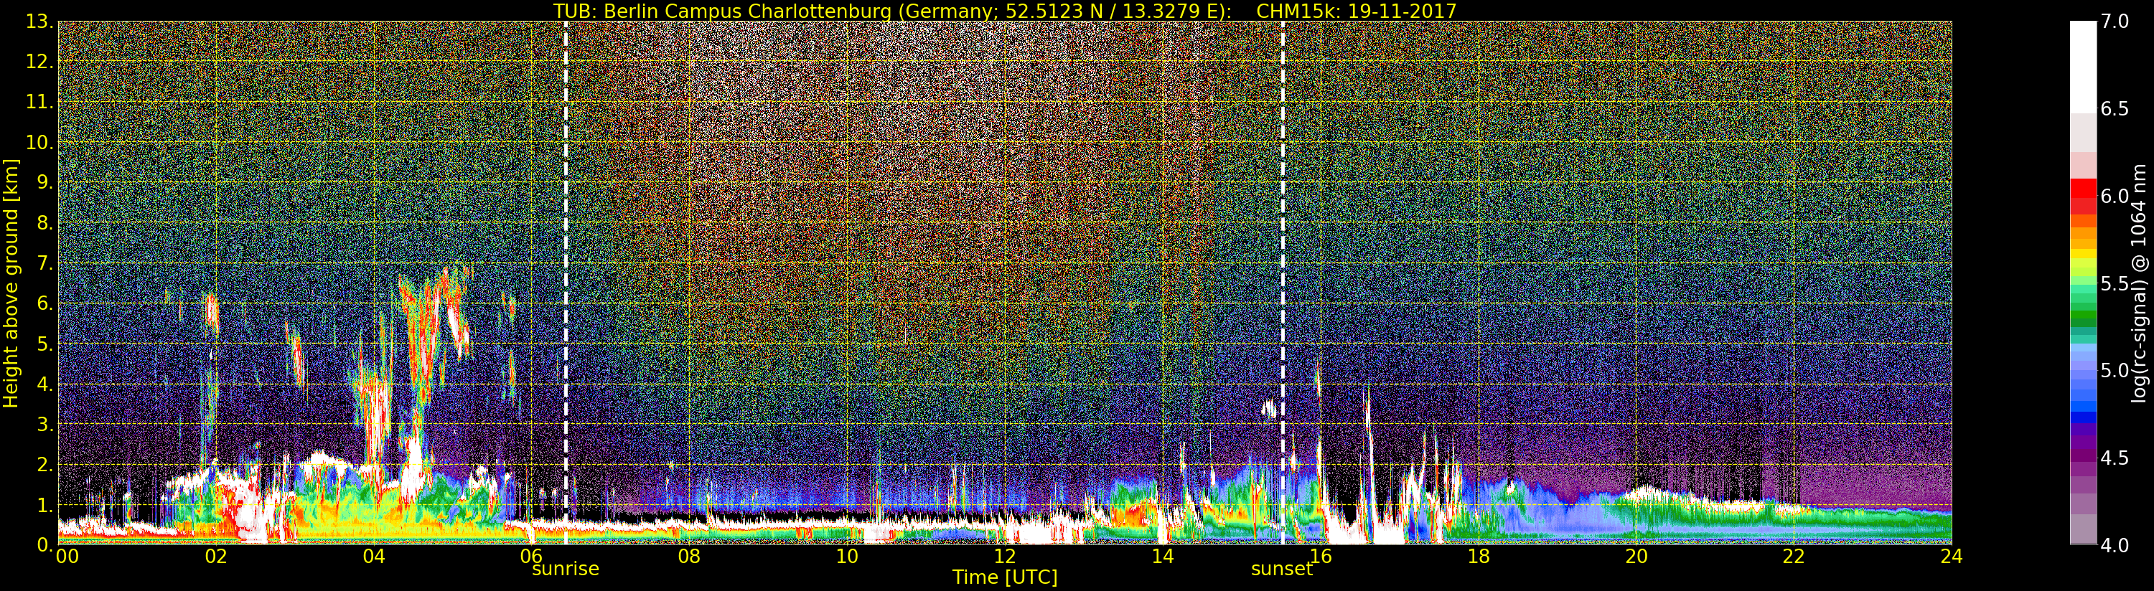Click the white dashed sunset marker line
The width and height of the screenshot is (2154, 591).
[1283, 251]
